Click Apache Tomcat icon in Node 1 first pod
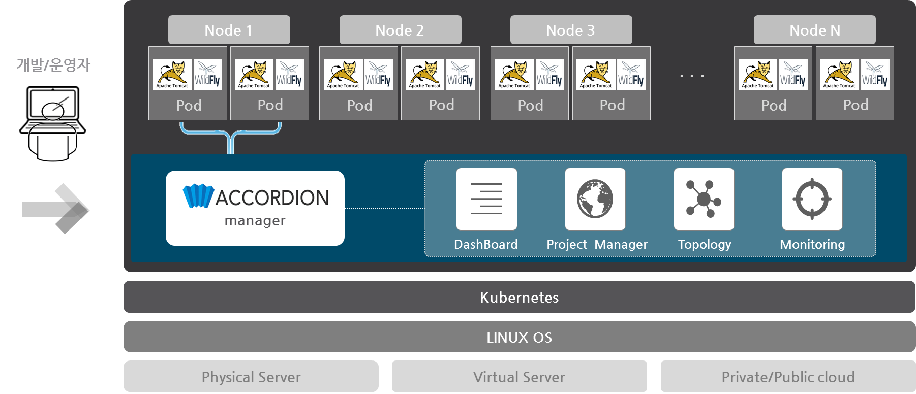This screenshot has width=916, height=394. click(172, 75)
